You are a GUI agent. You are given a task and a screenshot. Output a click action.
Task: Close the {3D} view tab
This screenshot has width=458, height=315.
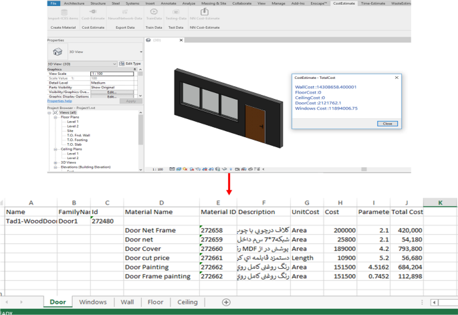coord(181,40)
